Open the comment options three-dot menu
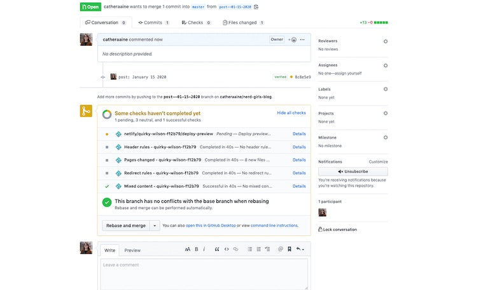The image size is (490, 290). coord(302,39)
